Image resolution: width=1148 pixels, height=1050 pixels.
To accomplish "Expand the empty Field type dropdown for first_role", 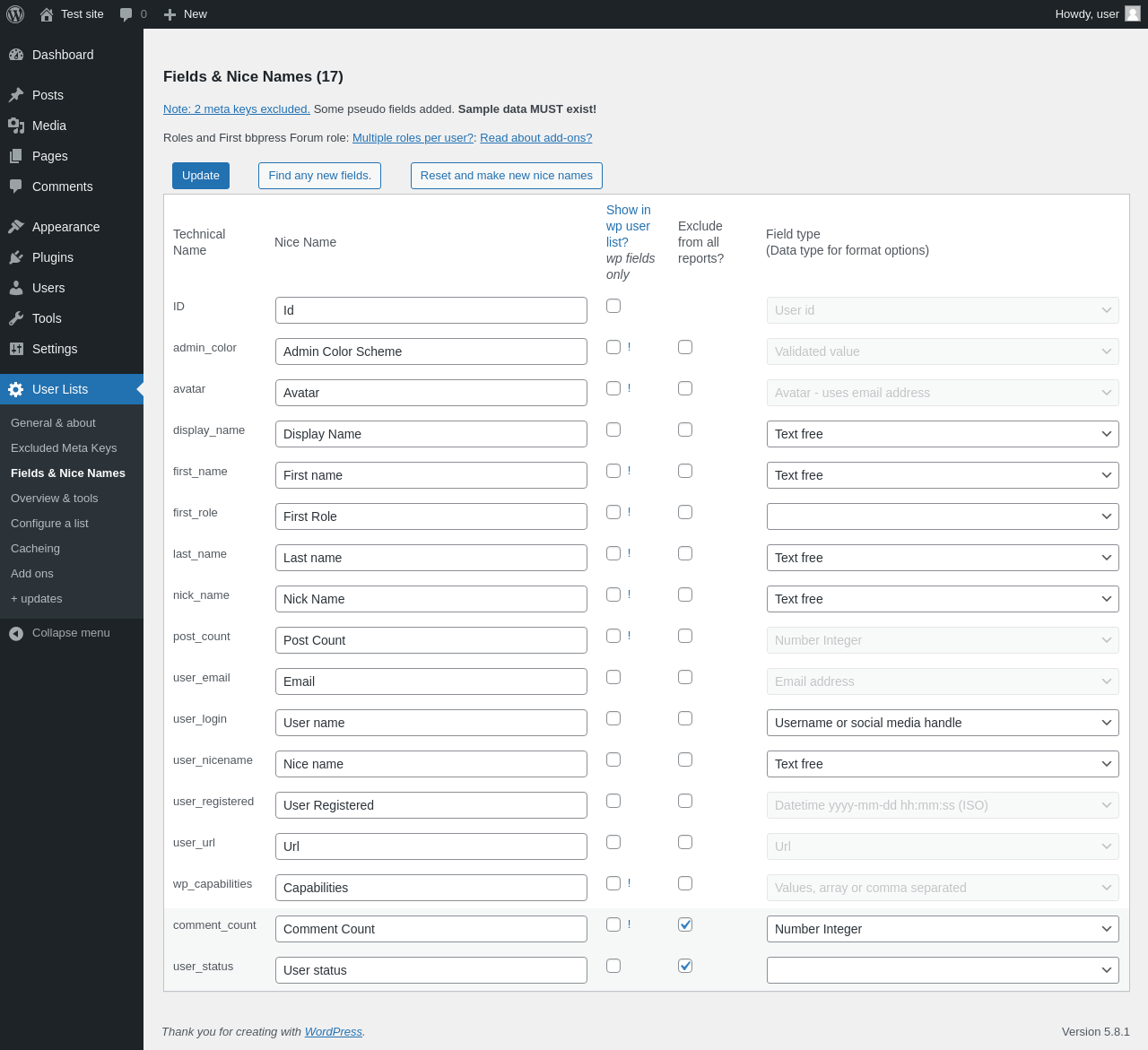I will click(942, 516).
